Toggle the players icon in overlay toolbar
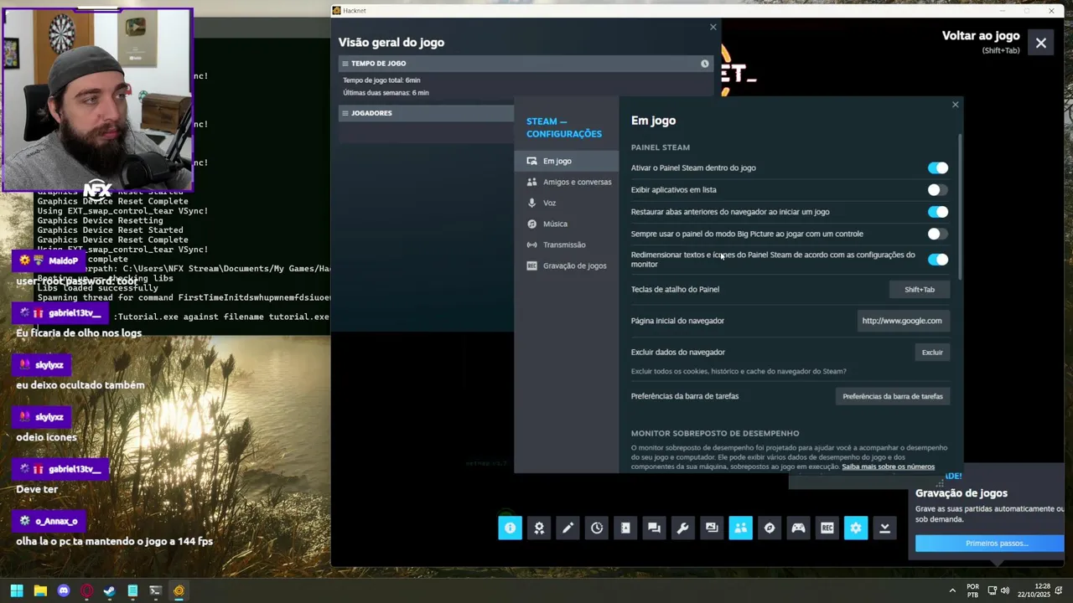The height and width of the screenshot is (603, 1073). 740,528
